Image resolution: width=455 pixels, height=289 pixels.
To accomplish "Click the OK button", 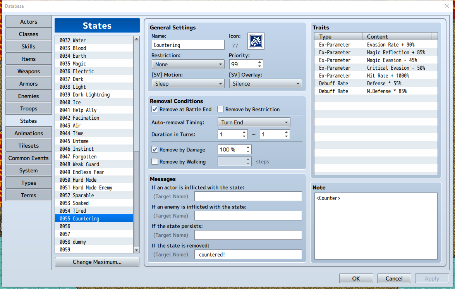I will 356,279.
